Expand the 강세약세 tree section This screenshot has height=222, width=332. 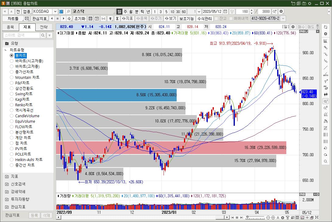click(7, 192)
